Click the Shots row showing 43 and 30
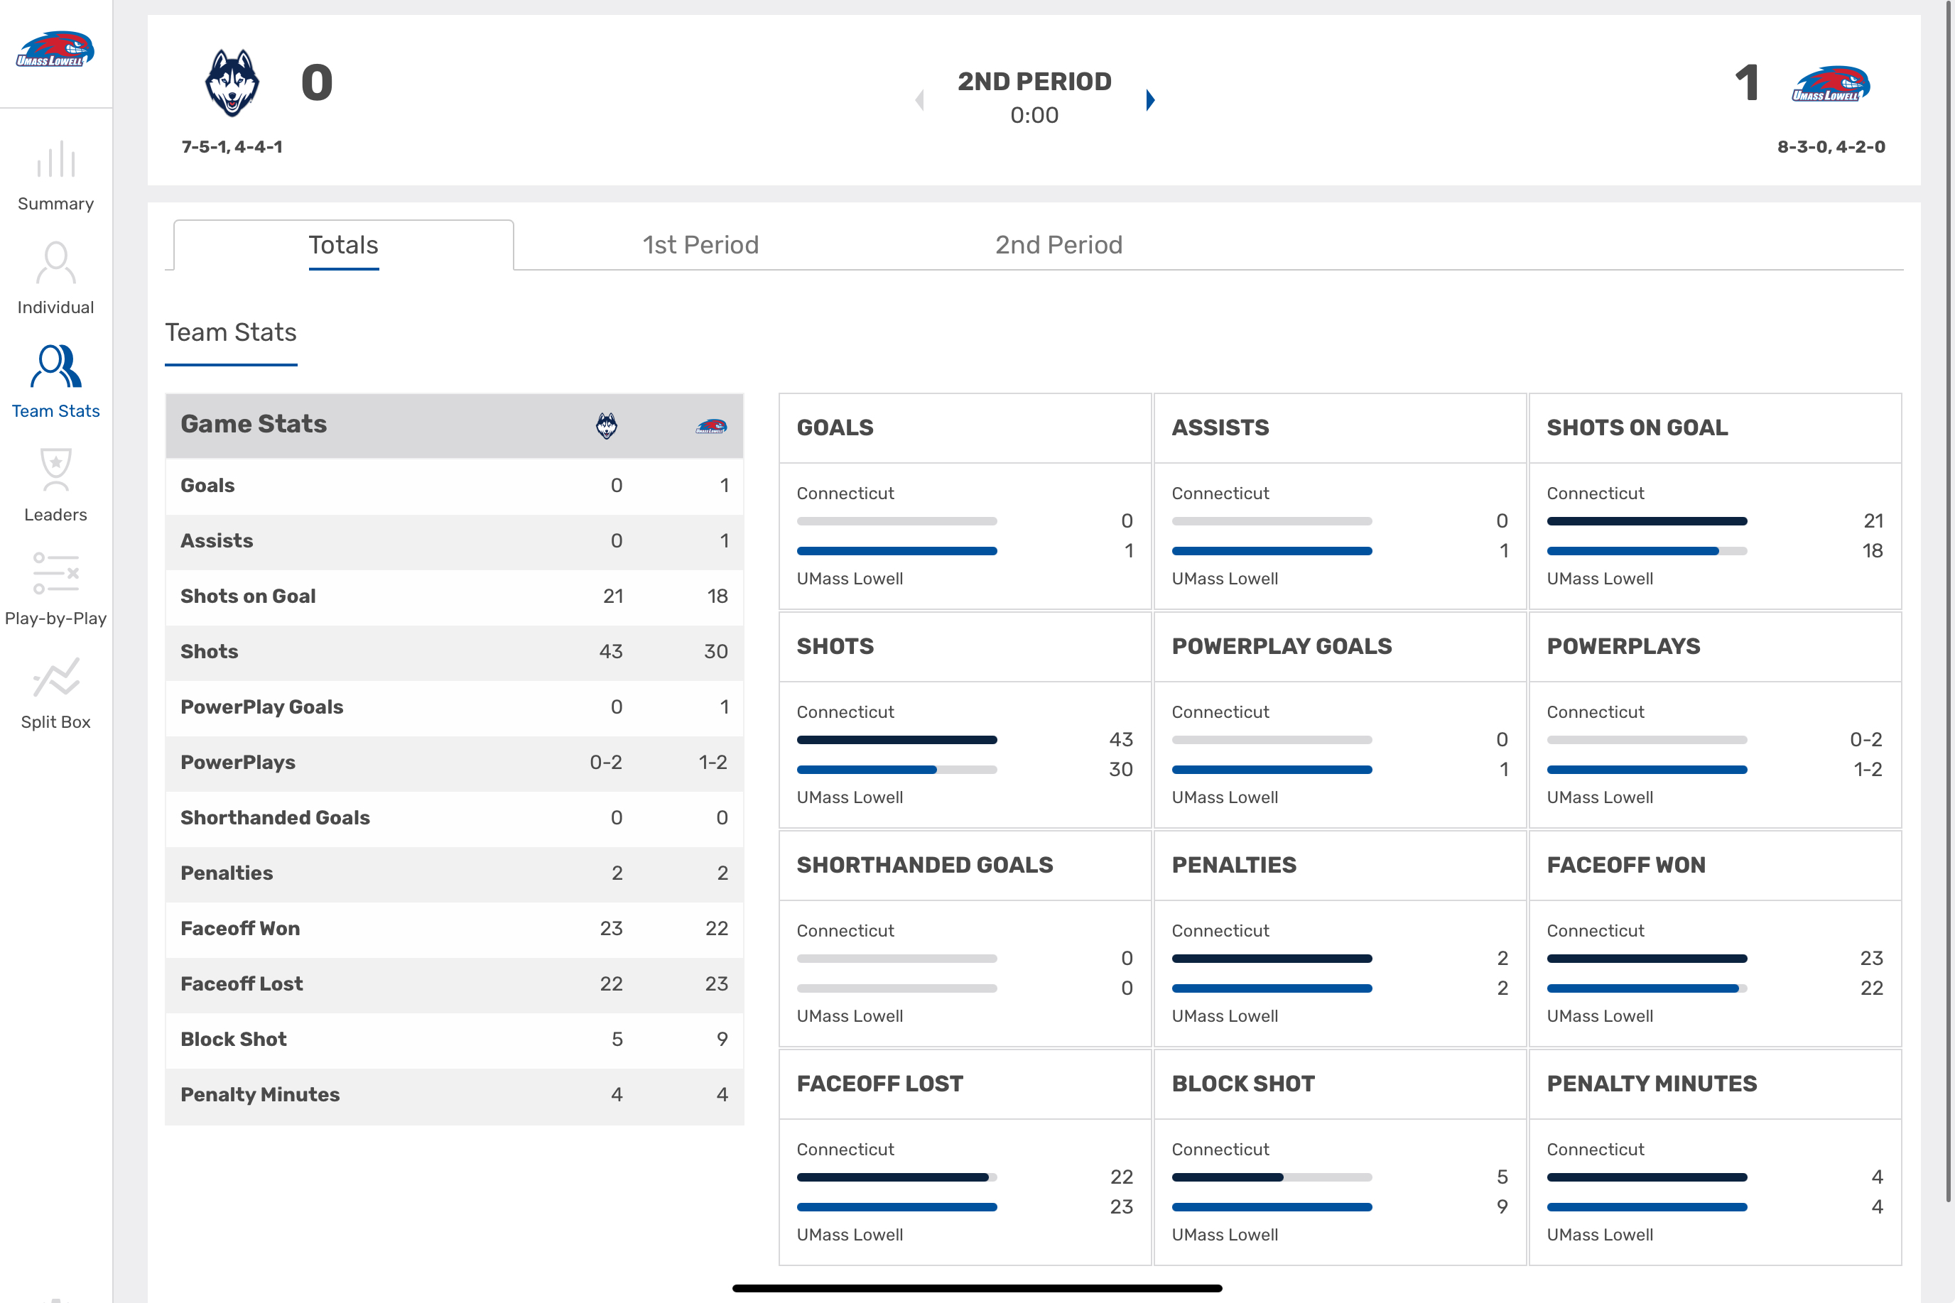Screen dimensions: 1955x1303 click(455, 653)
